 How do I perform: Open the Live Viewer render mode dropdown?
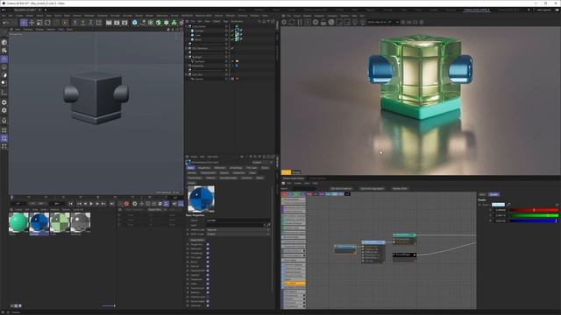[394, 22]
